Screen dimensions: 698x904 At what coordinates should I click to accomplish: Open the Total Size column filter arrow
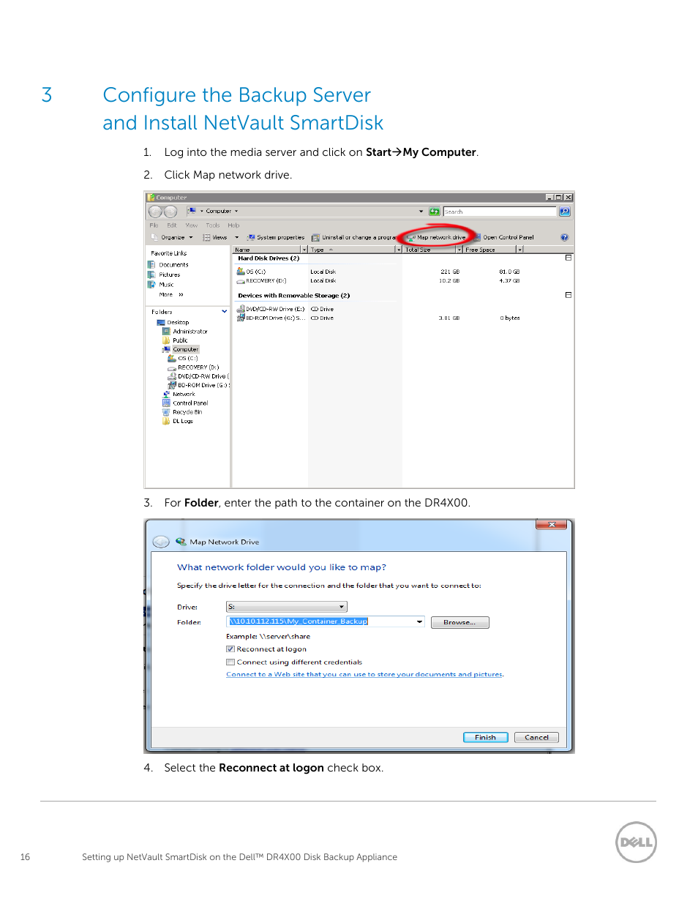click(x=459, y=250)
